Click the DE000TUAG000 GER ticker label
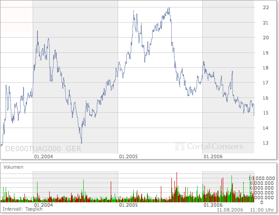 click(x=43, y=149)
